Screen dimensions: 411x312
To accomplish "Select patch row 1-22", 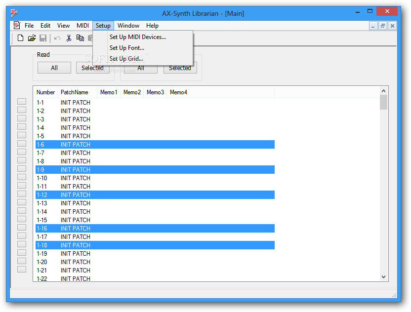I will coord(155,278).
